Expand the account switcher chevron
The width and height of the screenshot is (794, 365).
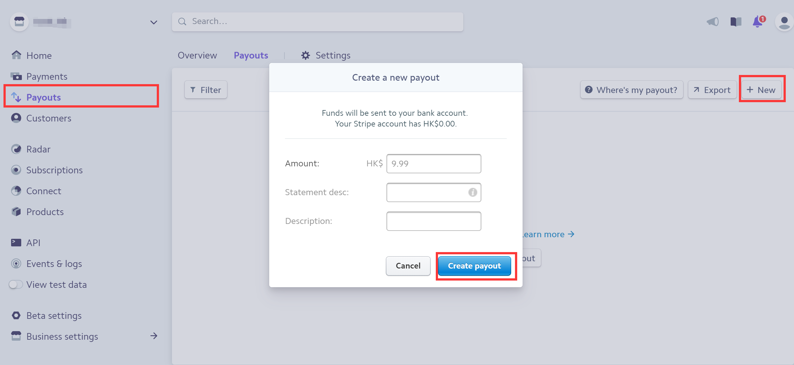point(154,22)
